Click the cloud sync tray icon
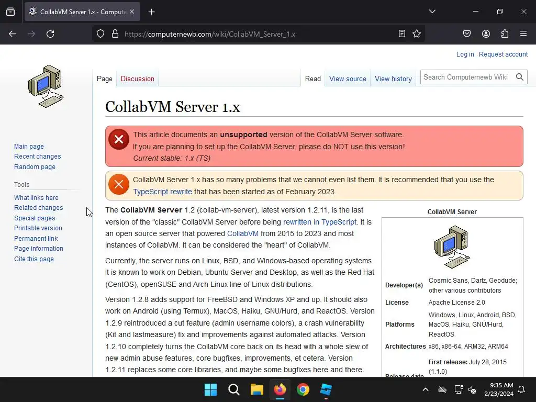 pyautogui.click(x=442, y=389)
